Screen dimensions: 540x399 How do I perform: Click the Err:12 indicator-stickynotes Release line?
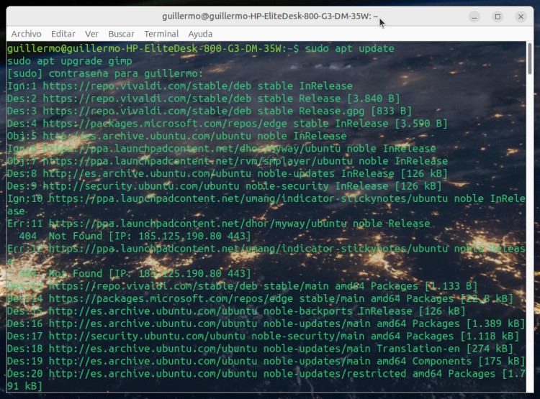(266, 255)
